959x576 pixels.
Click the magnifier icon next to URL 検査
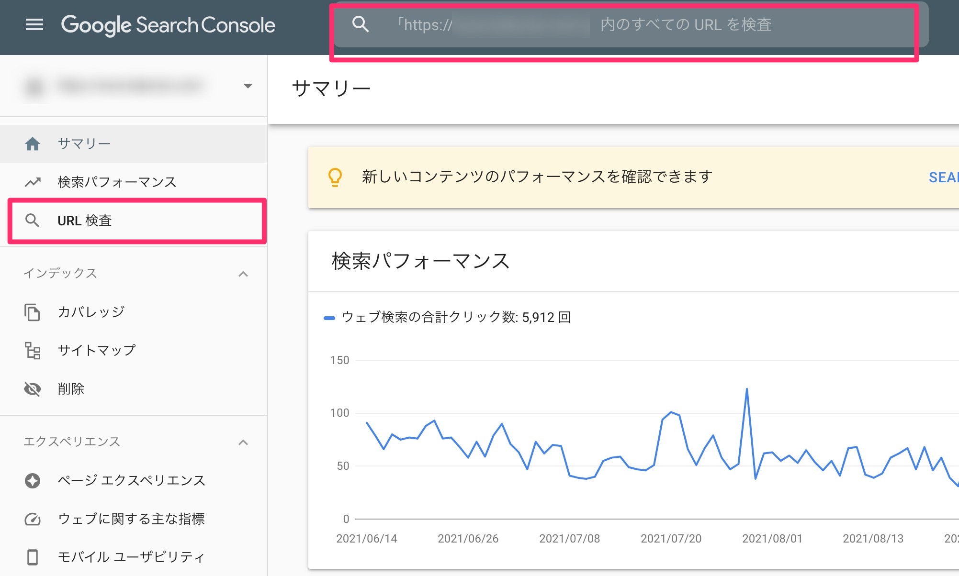pos(33,221)
